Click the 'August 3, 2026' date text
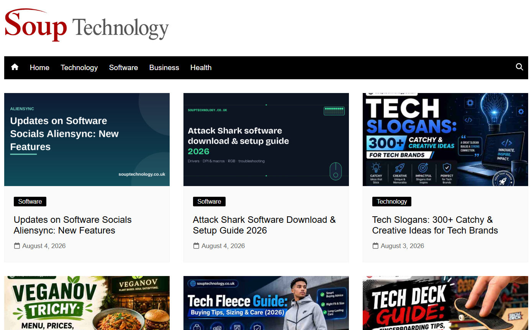 click(403, 246)
